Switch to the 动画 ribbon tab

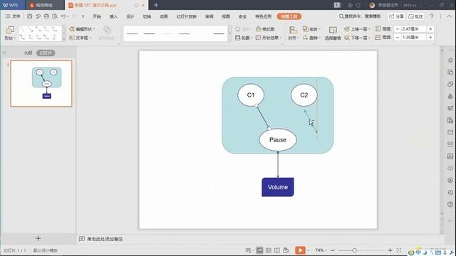click(164, 16)
